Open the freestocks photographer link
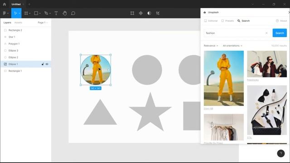Screen dimensions: 290x163 (x=253, y=80)
